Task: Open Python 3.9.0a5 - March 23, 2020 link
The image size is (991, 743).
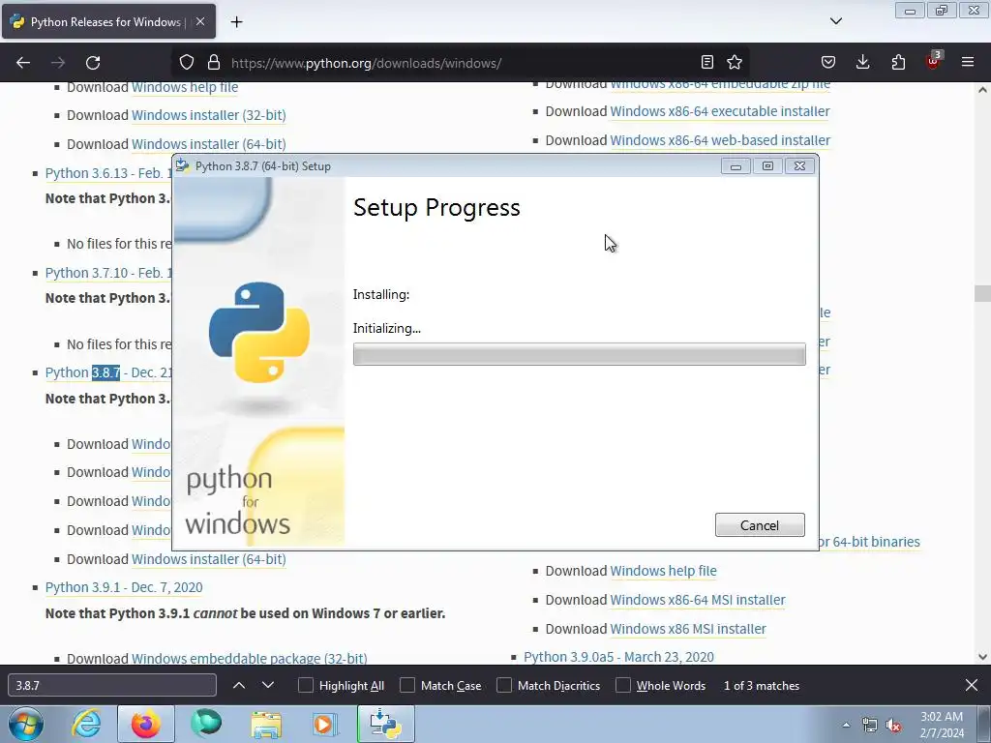Action: click(618, 657)
